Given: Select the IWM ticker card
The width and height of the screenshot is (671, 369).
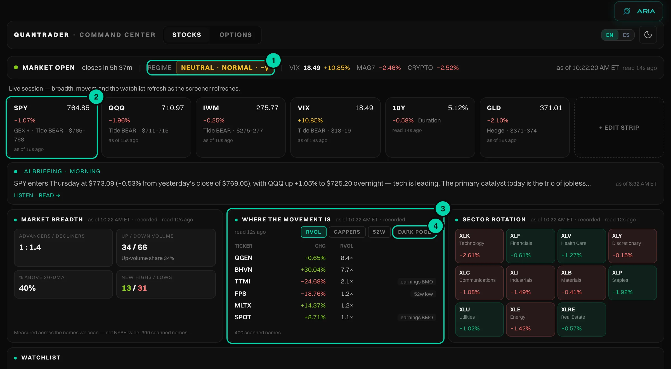Looking at the screenshot, I should tap(241, 127).
